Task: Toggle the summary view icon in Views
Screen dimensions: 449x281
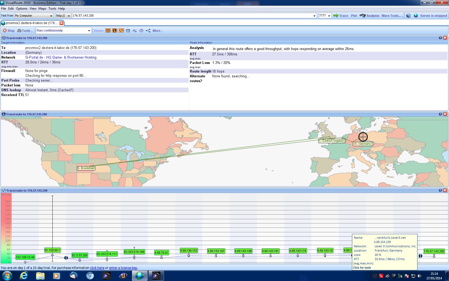Action: coord(108,31)
